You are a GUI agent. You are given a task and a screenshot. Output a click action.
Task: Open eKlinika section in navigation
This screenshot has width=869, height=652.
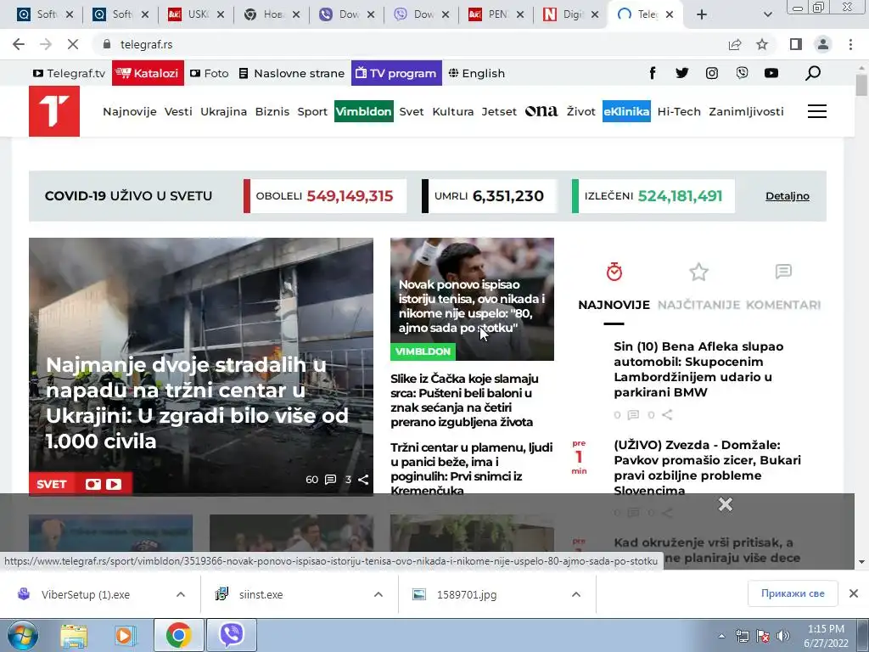626,111
